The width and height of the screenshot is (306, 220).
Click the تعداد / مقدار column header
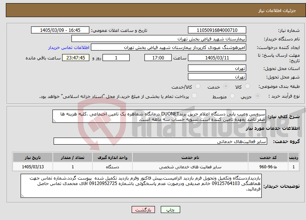coord(73,157)
